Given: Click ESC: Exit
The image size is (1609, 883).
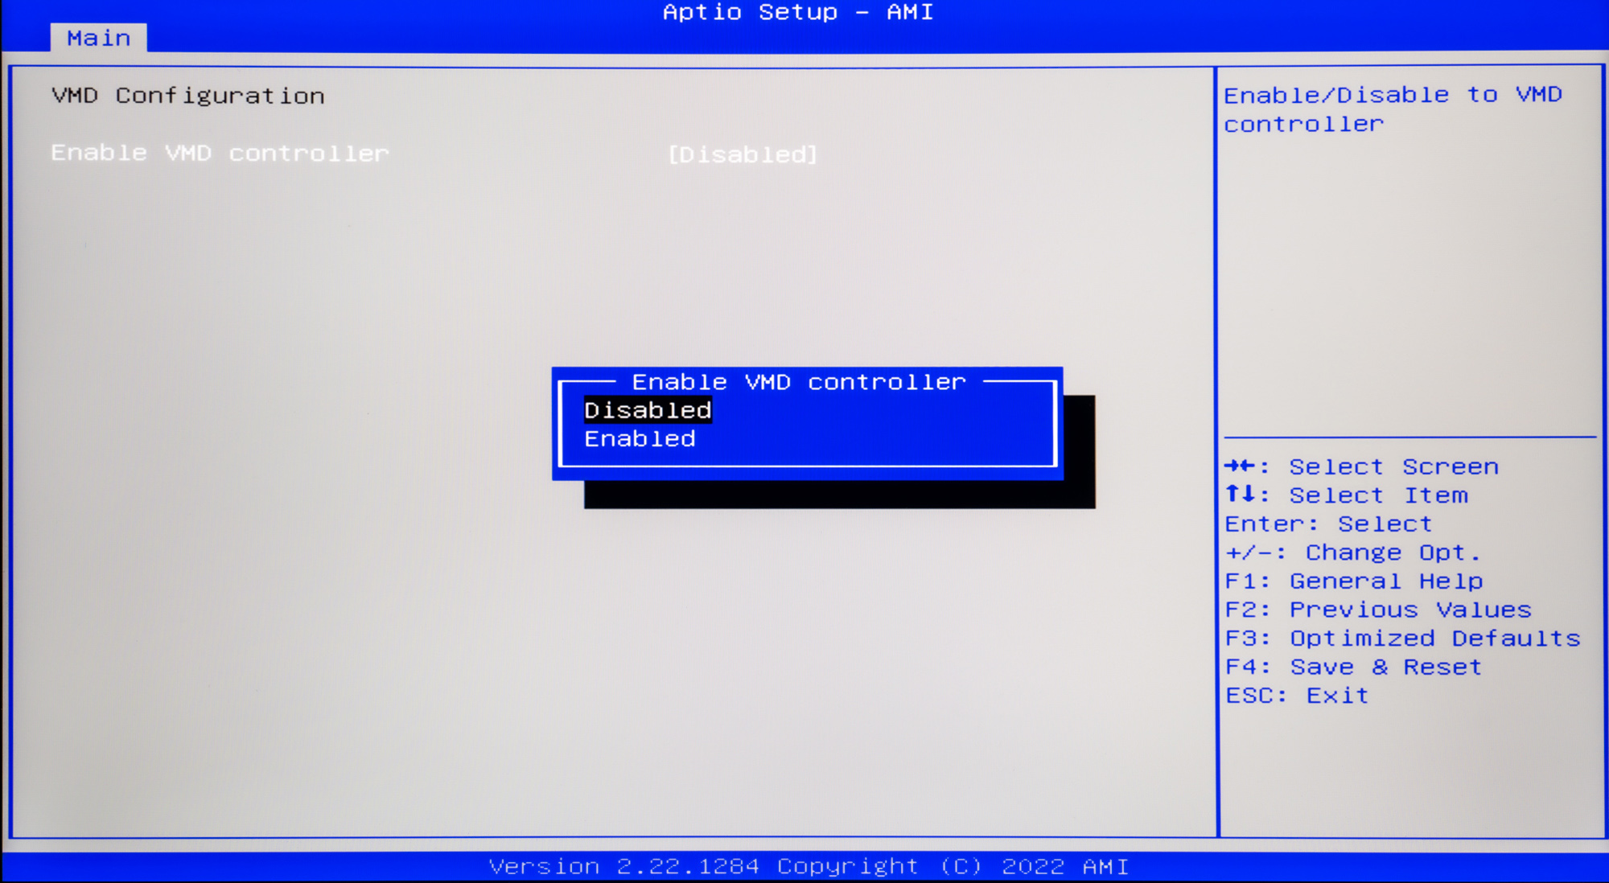Looking at the screenshot, I should click(x=1297, y=696).
